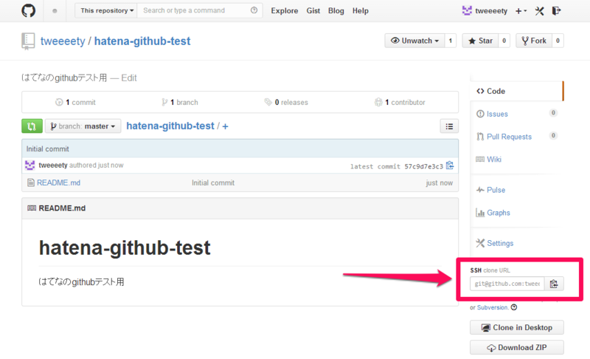Open hatena-github-test repository title link

click(x=142, y=41)
